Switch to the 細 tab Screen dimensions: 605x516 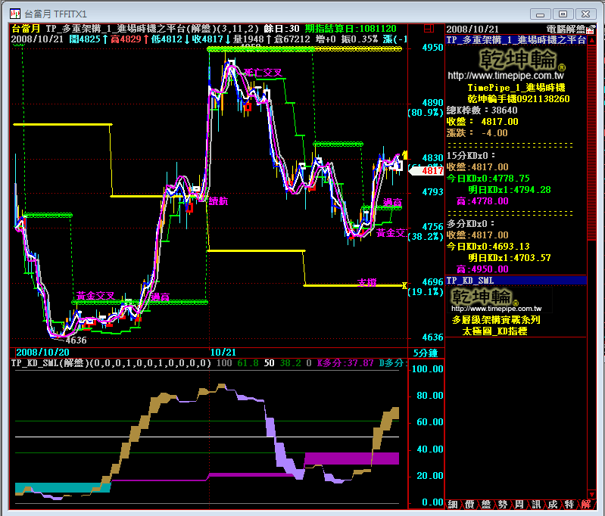(x=453, y=505)
